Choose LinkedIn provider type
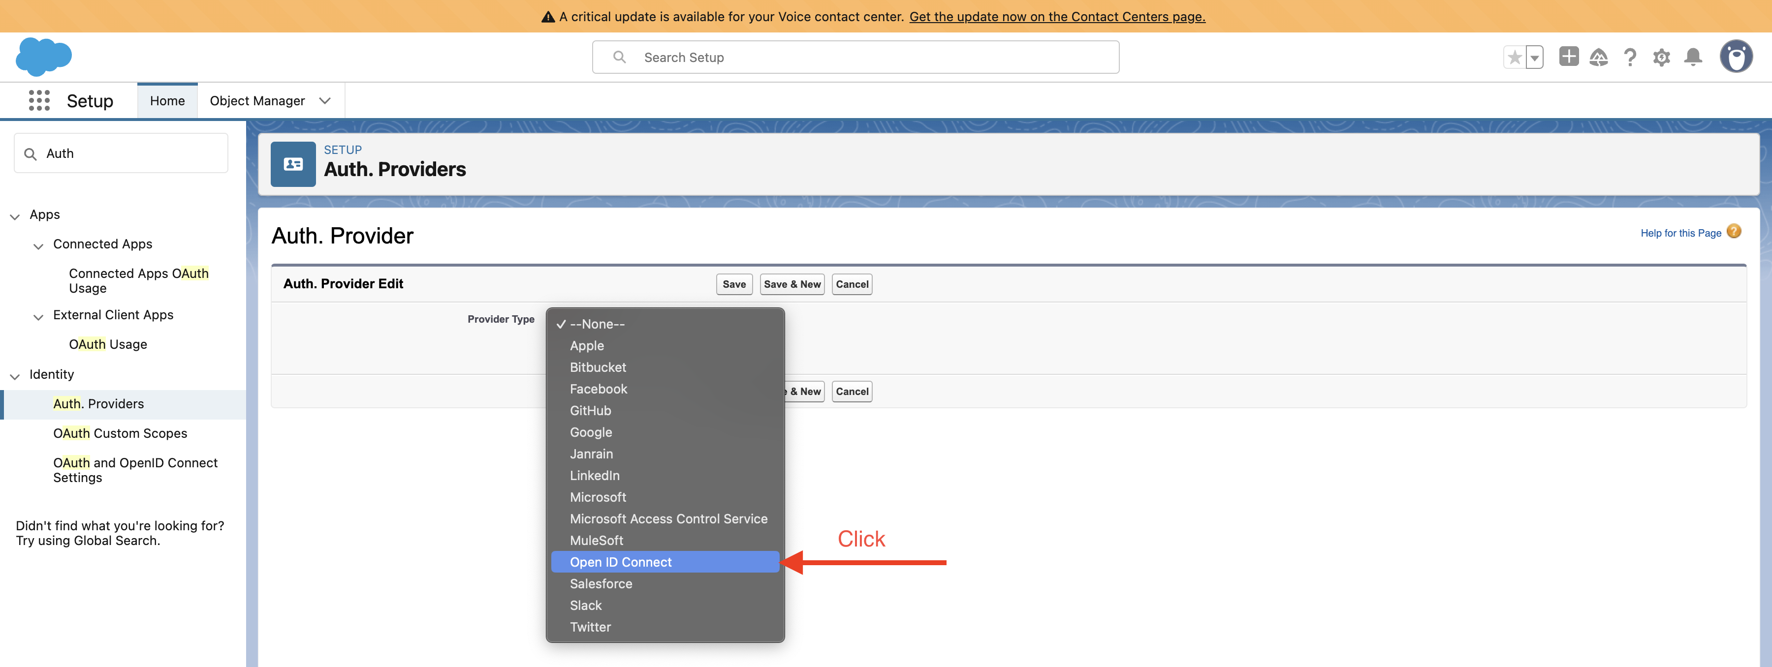This screenshot has height=667, width=1772. pyautogui.click(x=665, y=475)
